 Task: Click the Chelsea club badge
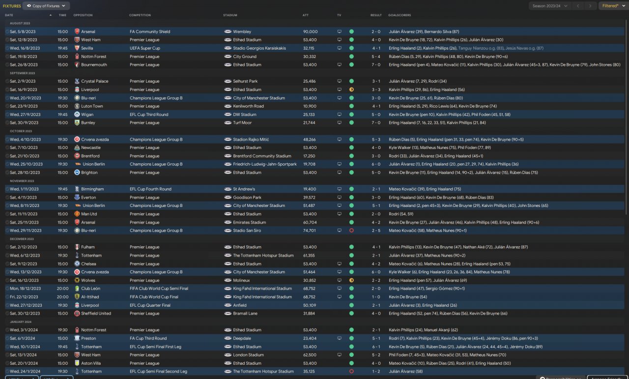coord(77,263)
